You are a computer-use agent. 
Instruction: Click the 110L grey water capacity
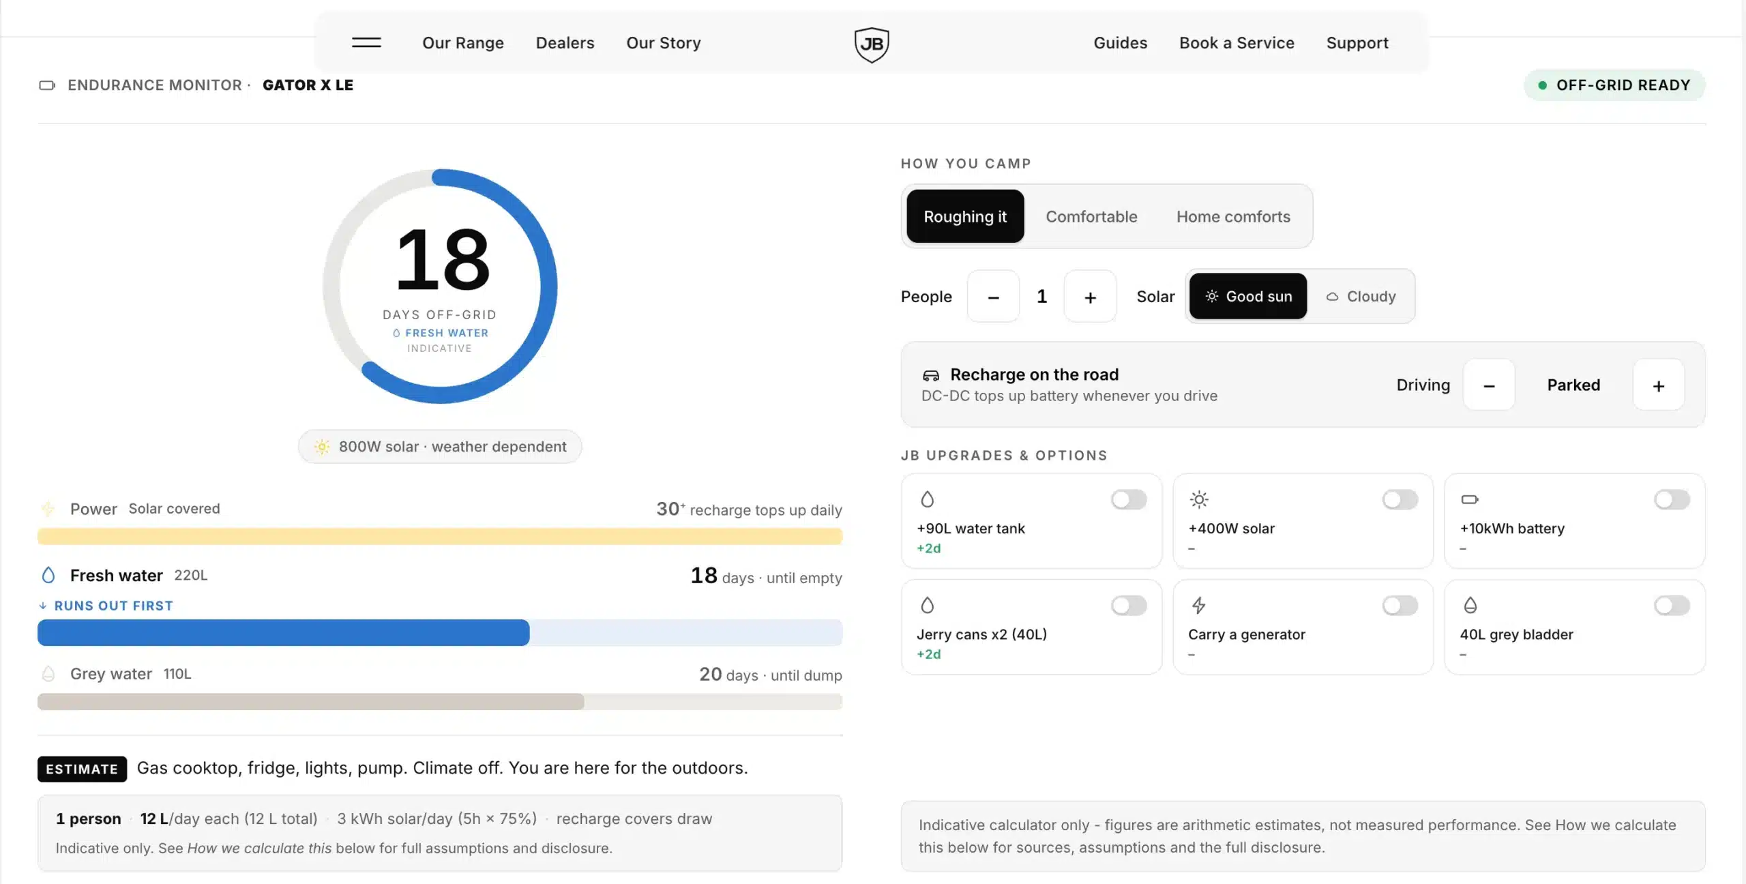click(x=177, y=674)
